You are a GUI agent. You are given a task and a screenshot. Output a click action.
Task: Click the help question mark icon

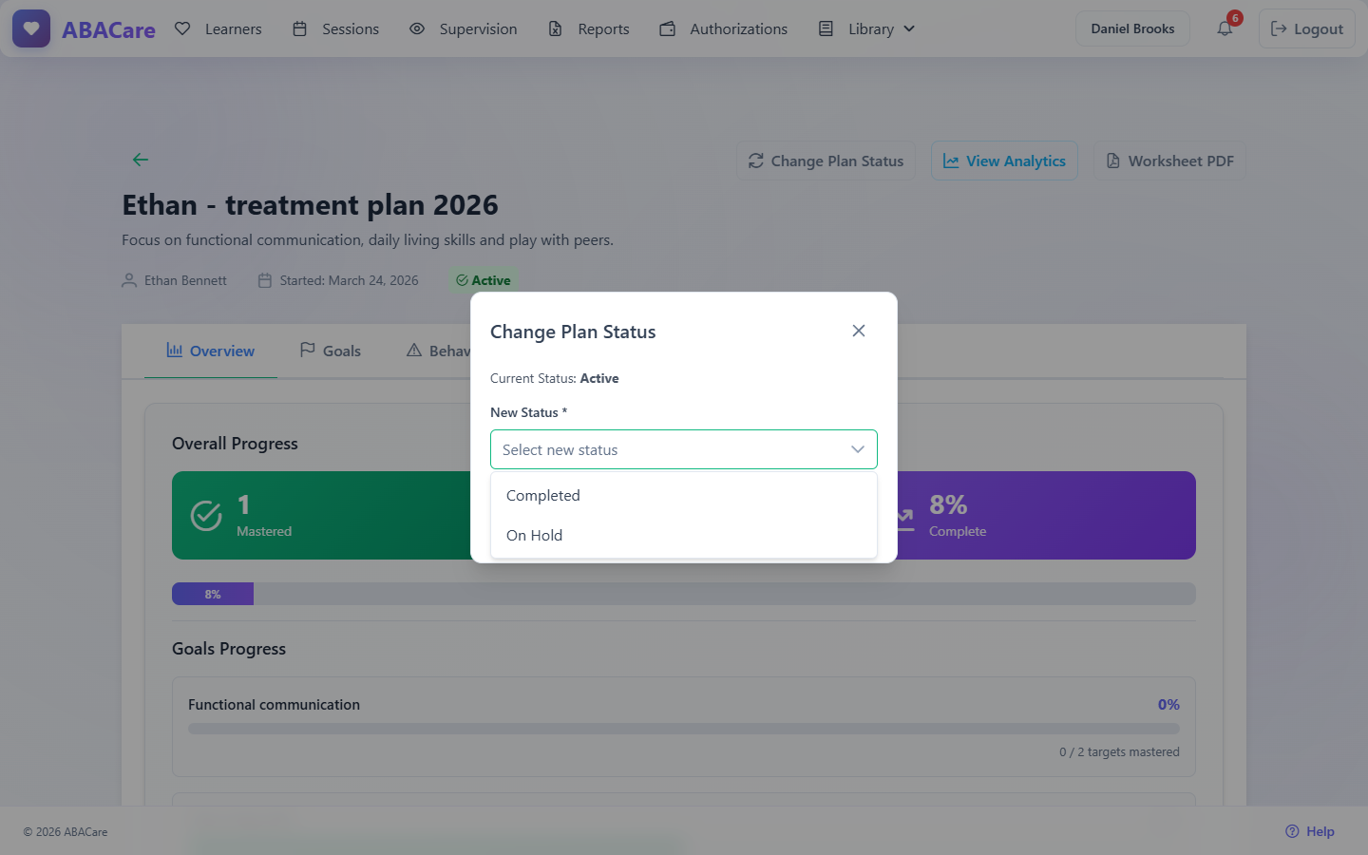pyautogui.click(x=1292, y=831)
